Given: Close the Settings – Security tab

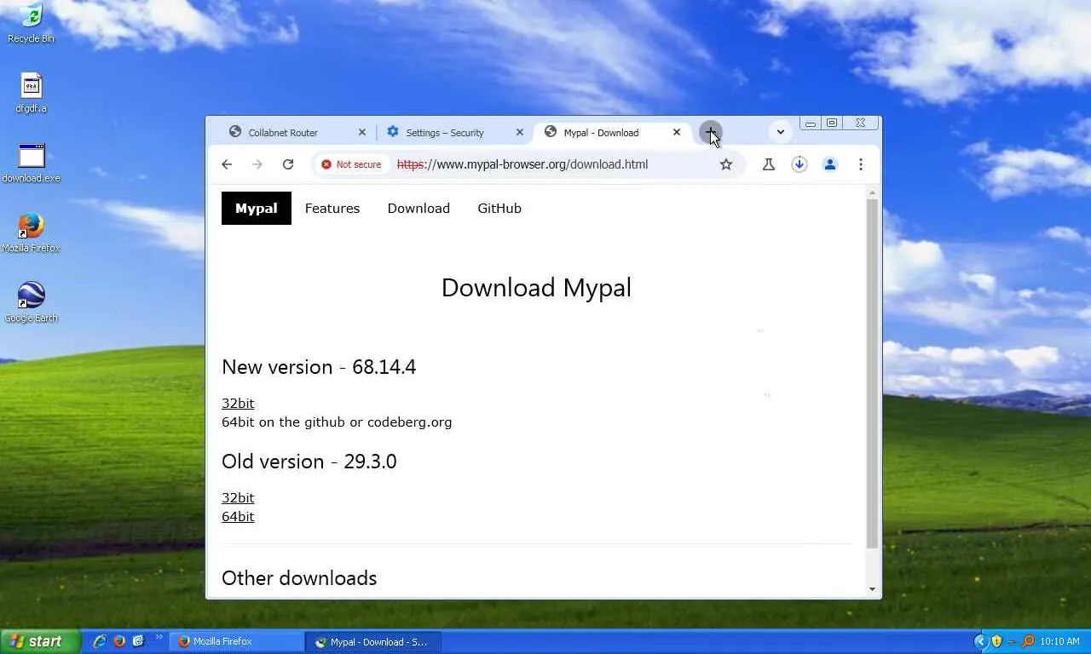Looking at the screenshot, I should point(520,132).
